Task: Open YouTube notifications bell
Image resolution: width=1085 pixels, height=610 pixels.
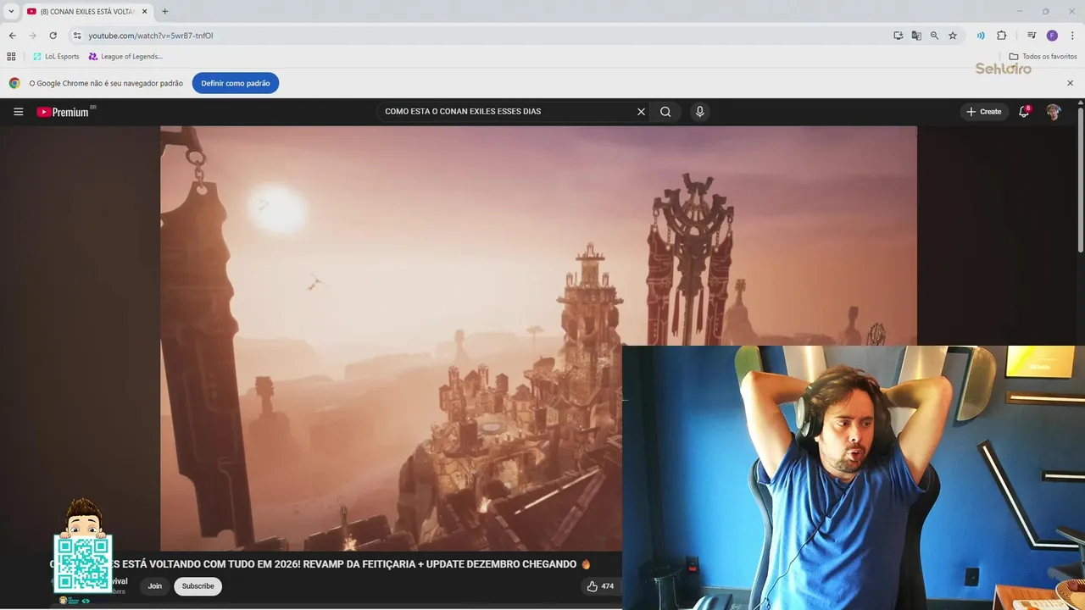Action: [x=1024, y=112]
